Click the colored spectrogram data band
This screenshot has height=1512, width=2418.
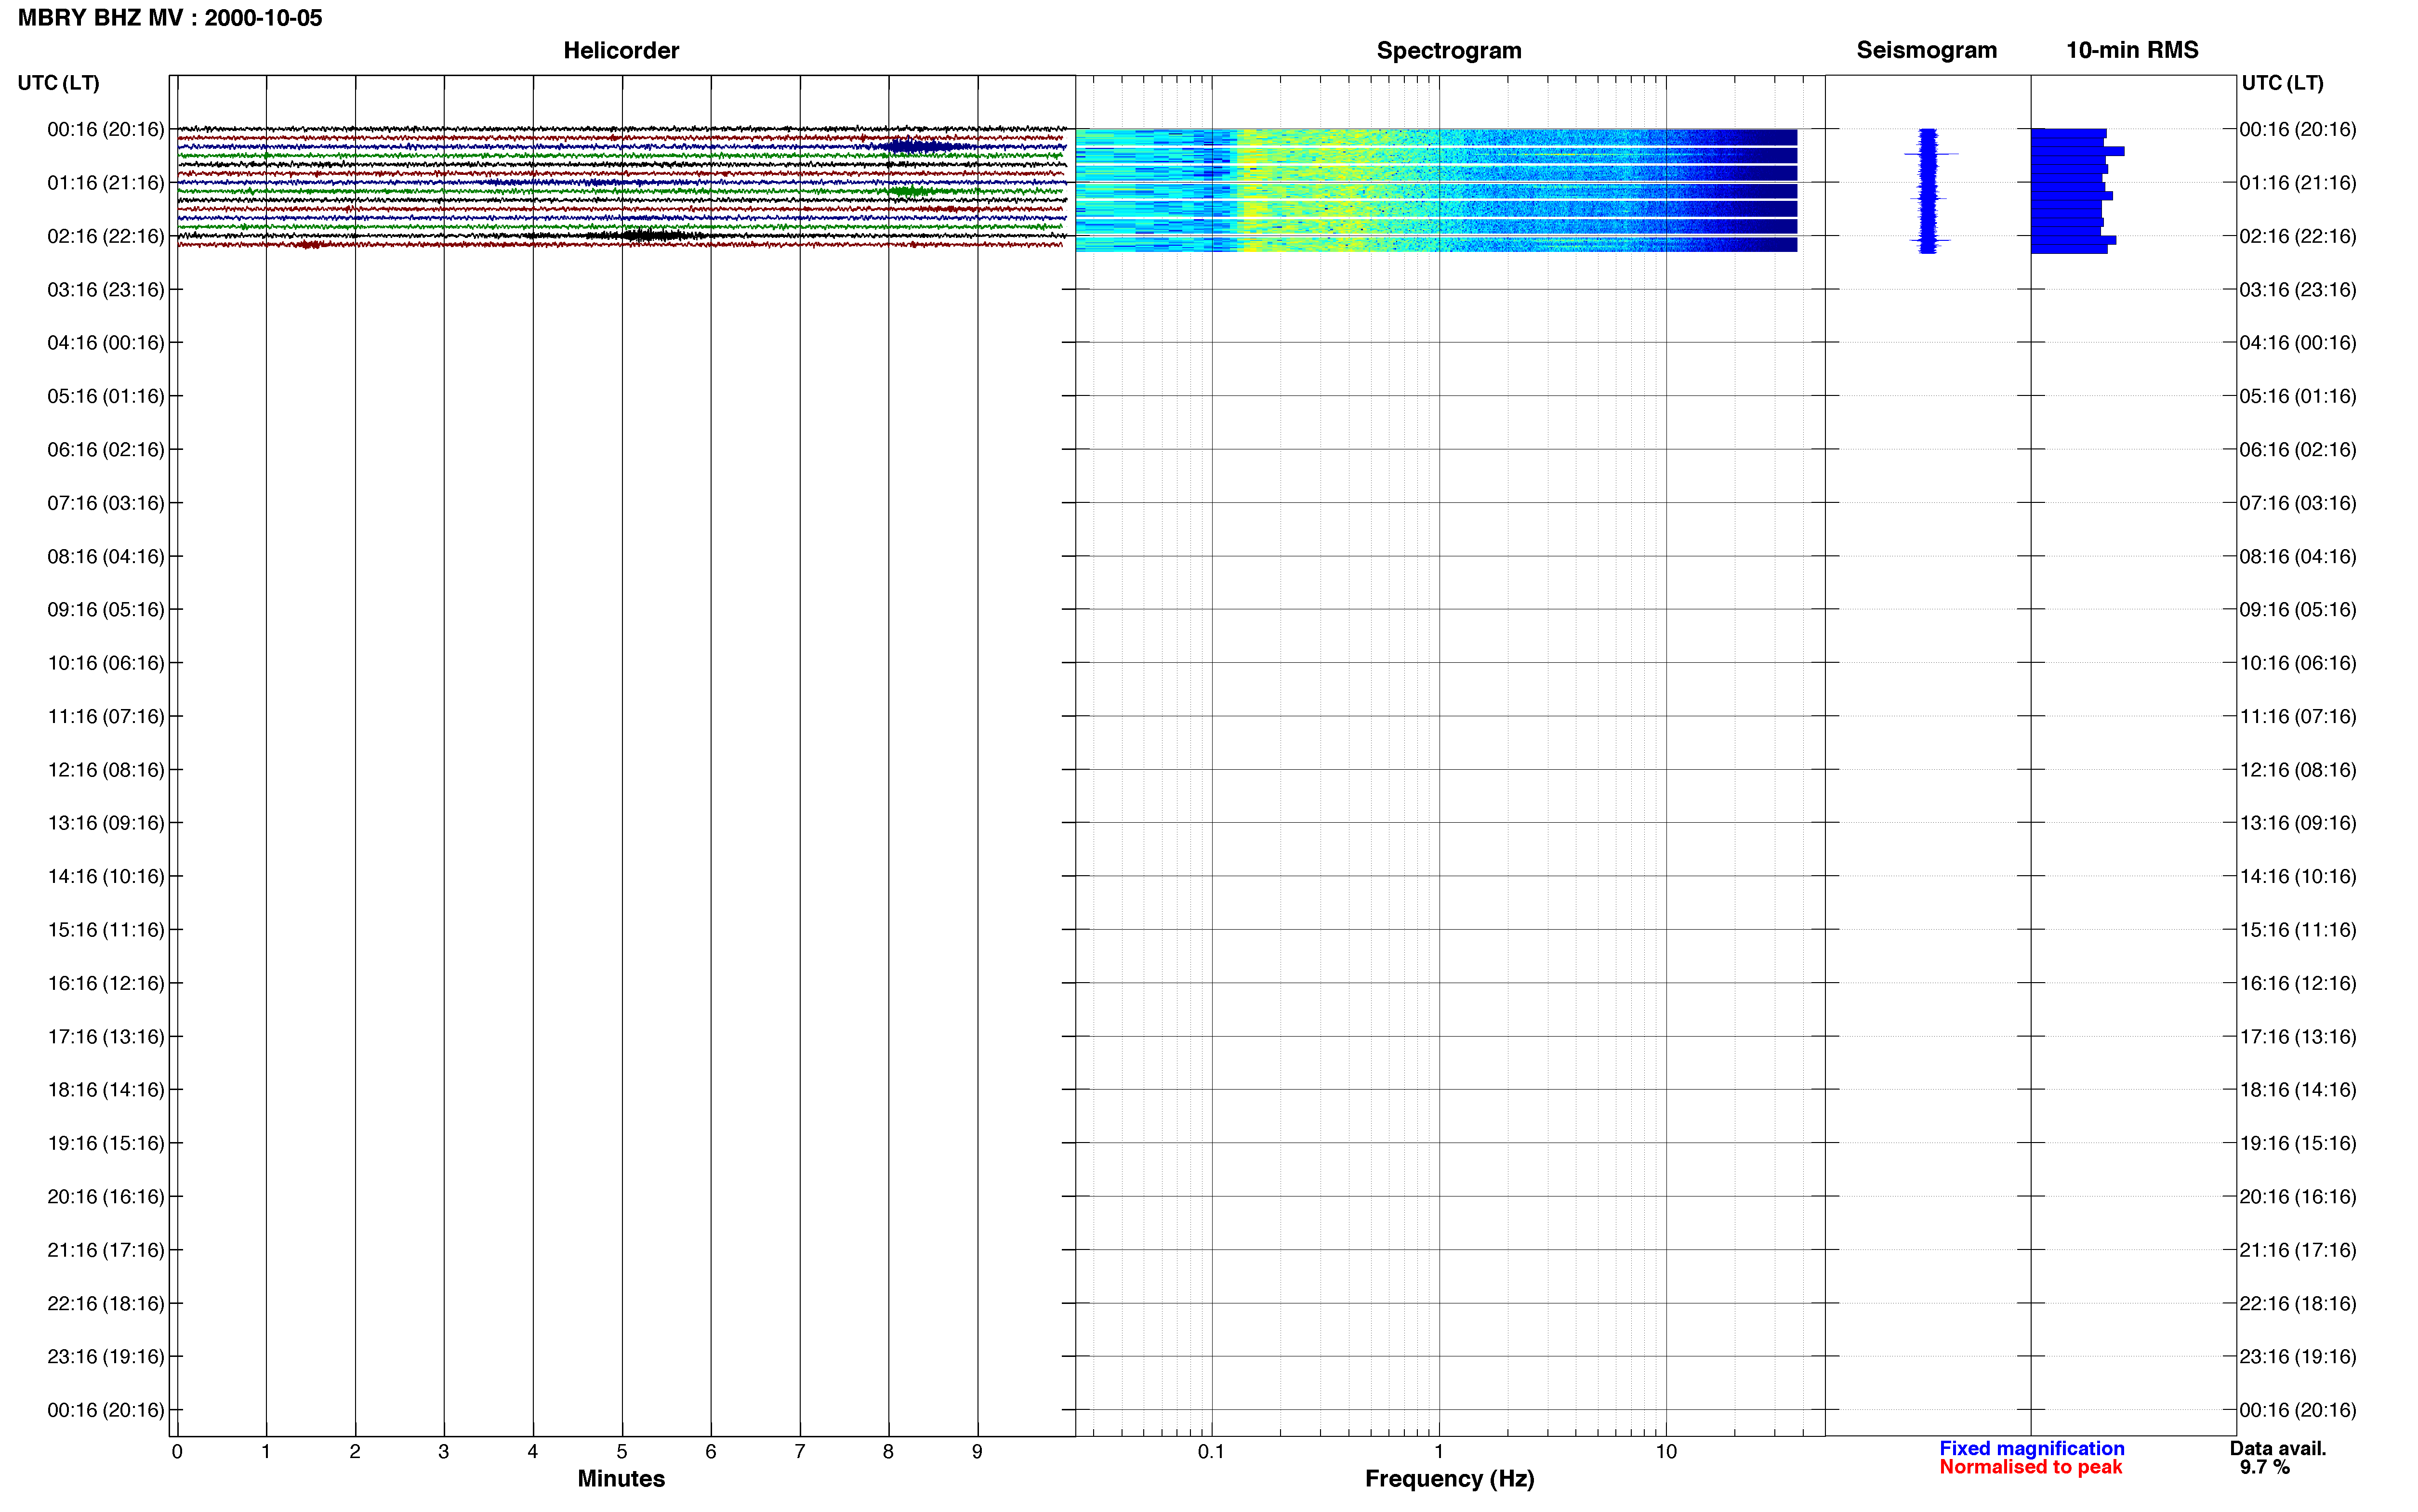pos(1436,190)
